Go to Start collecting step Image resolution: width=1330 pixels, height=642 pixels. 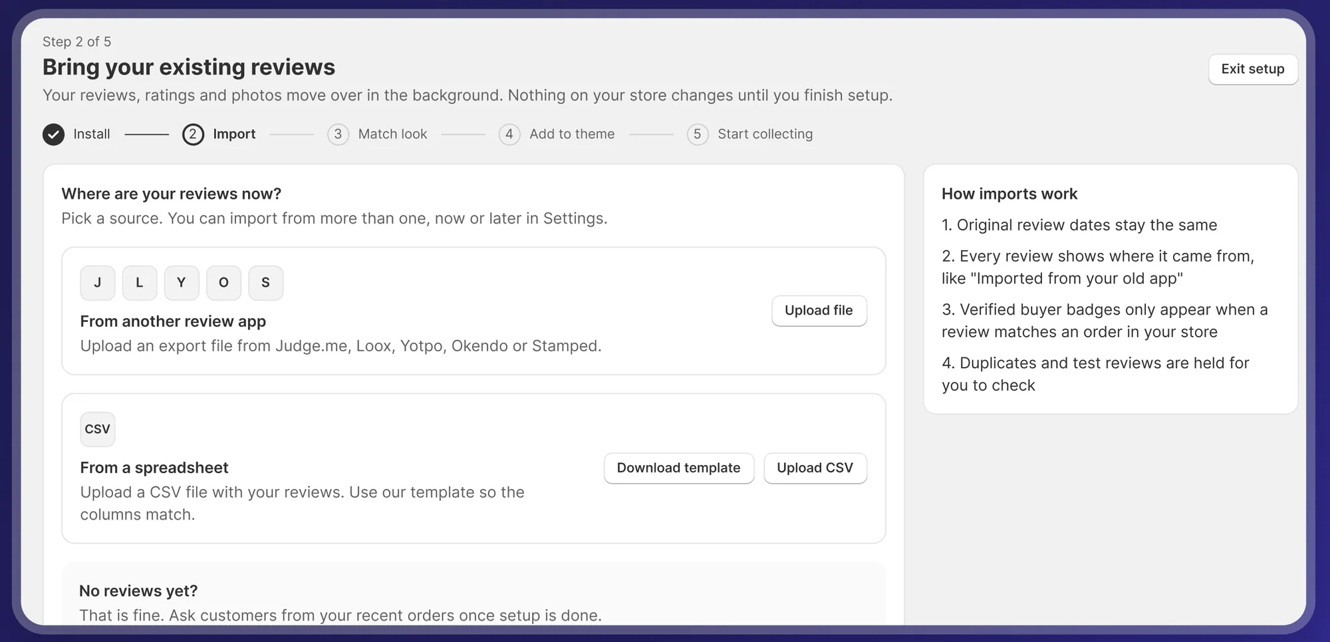765,134
